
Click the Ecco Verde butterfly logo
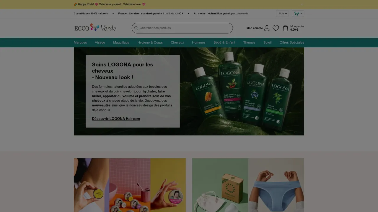pyautogui.click(x=95, y=28)
